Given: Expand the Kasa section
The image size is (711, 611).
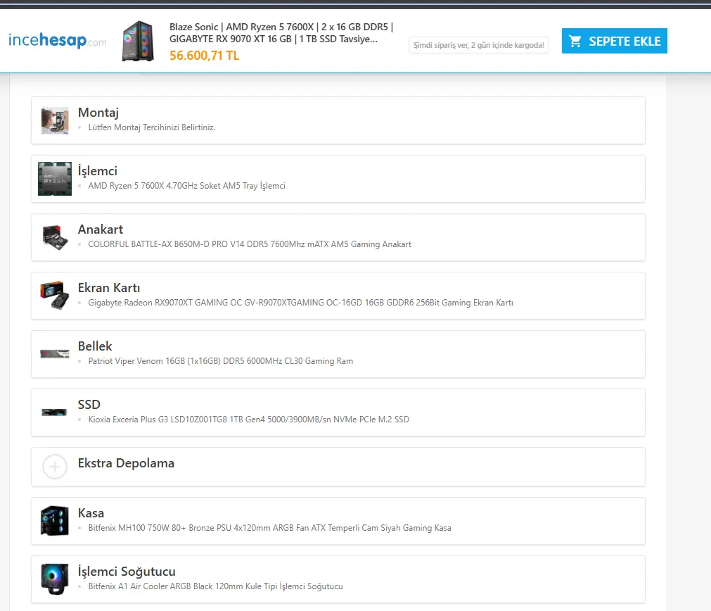Looking at the screenshot, I should (338, 521).
